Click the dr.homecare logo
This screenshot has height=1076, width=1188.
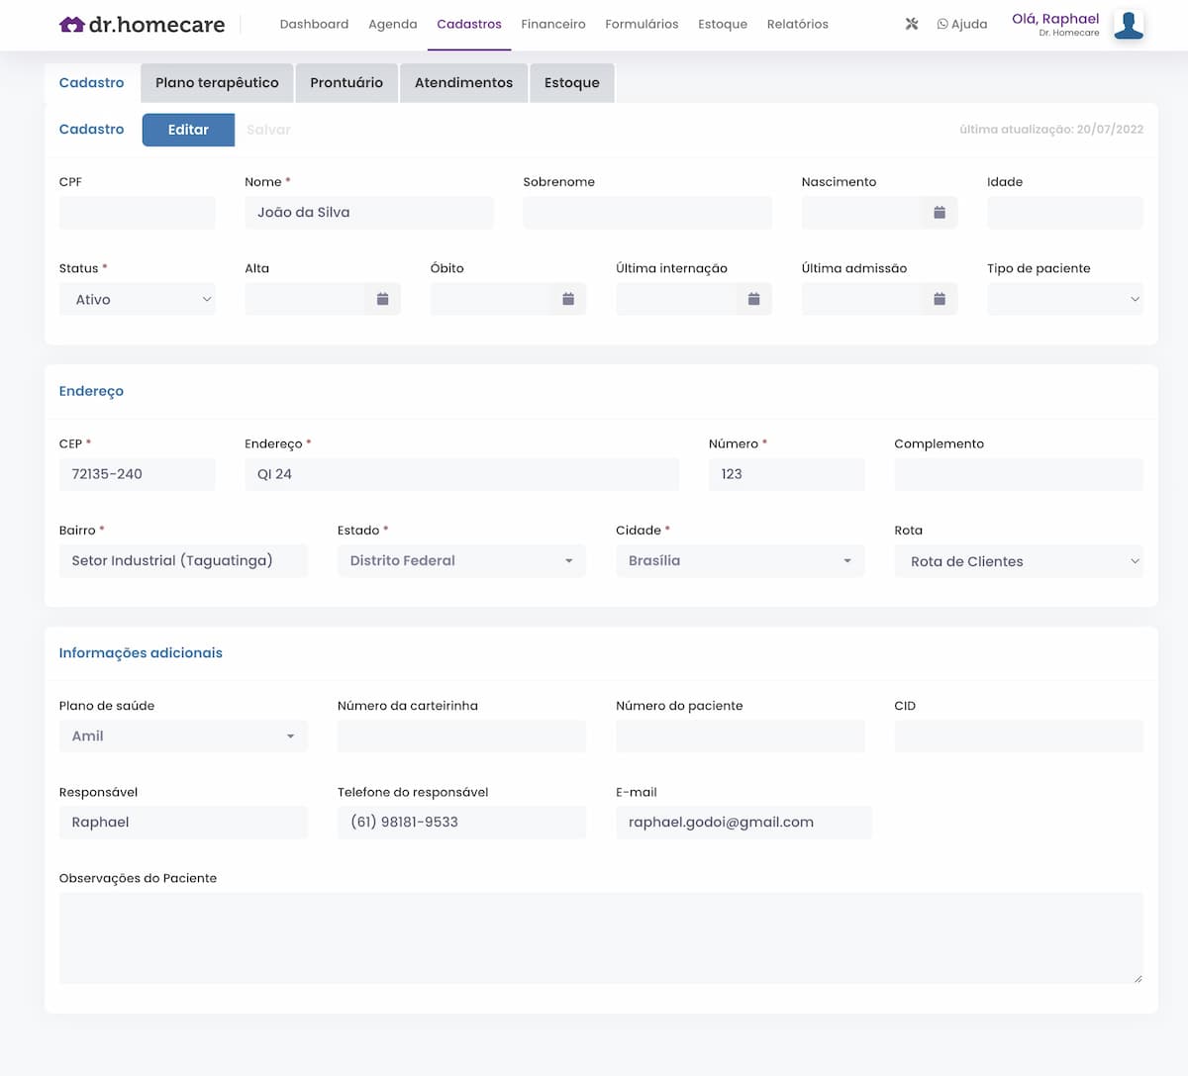(142, 25)
